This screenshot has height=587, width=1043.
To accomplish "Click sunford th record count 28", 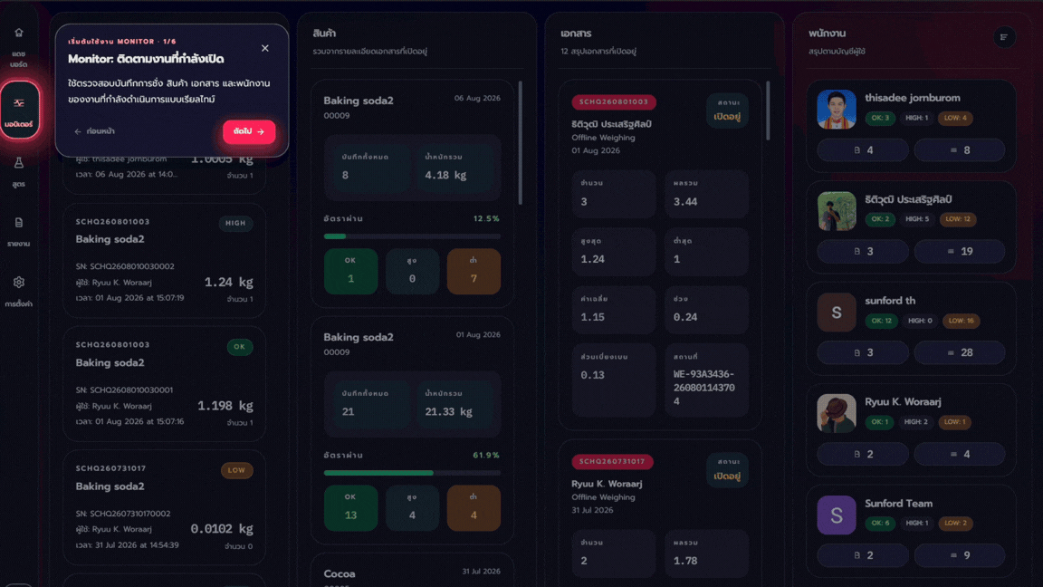I will [959, 352].
